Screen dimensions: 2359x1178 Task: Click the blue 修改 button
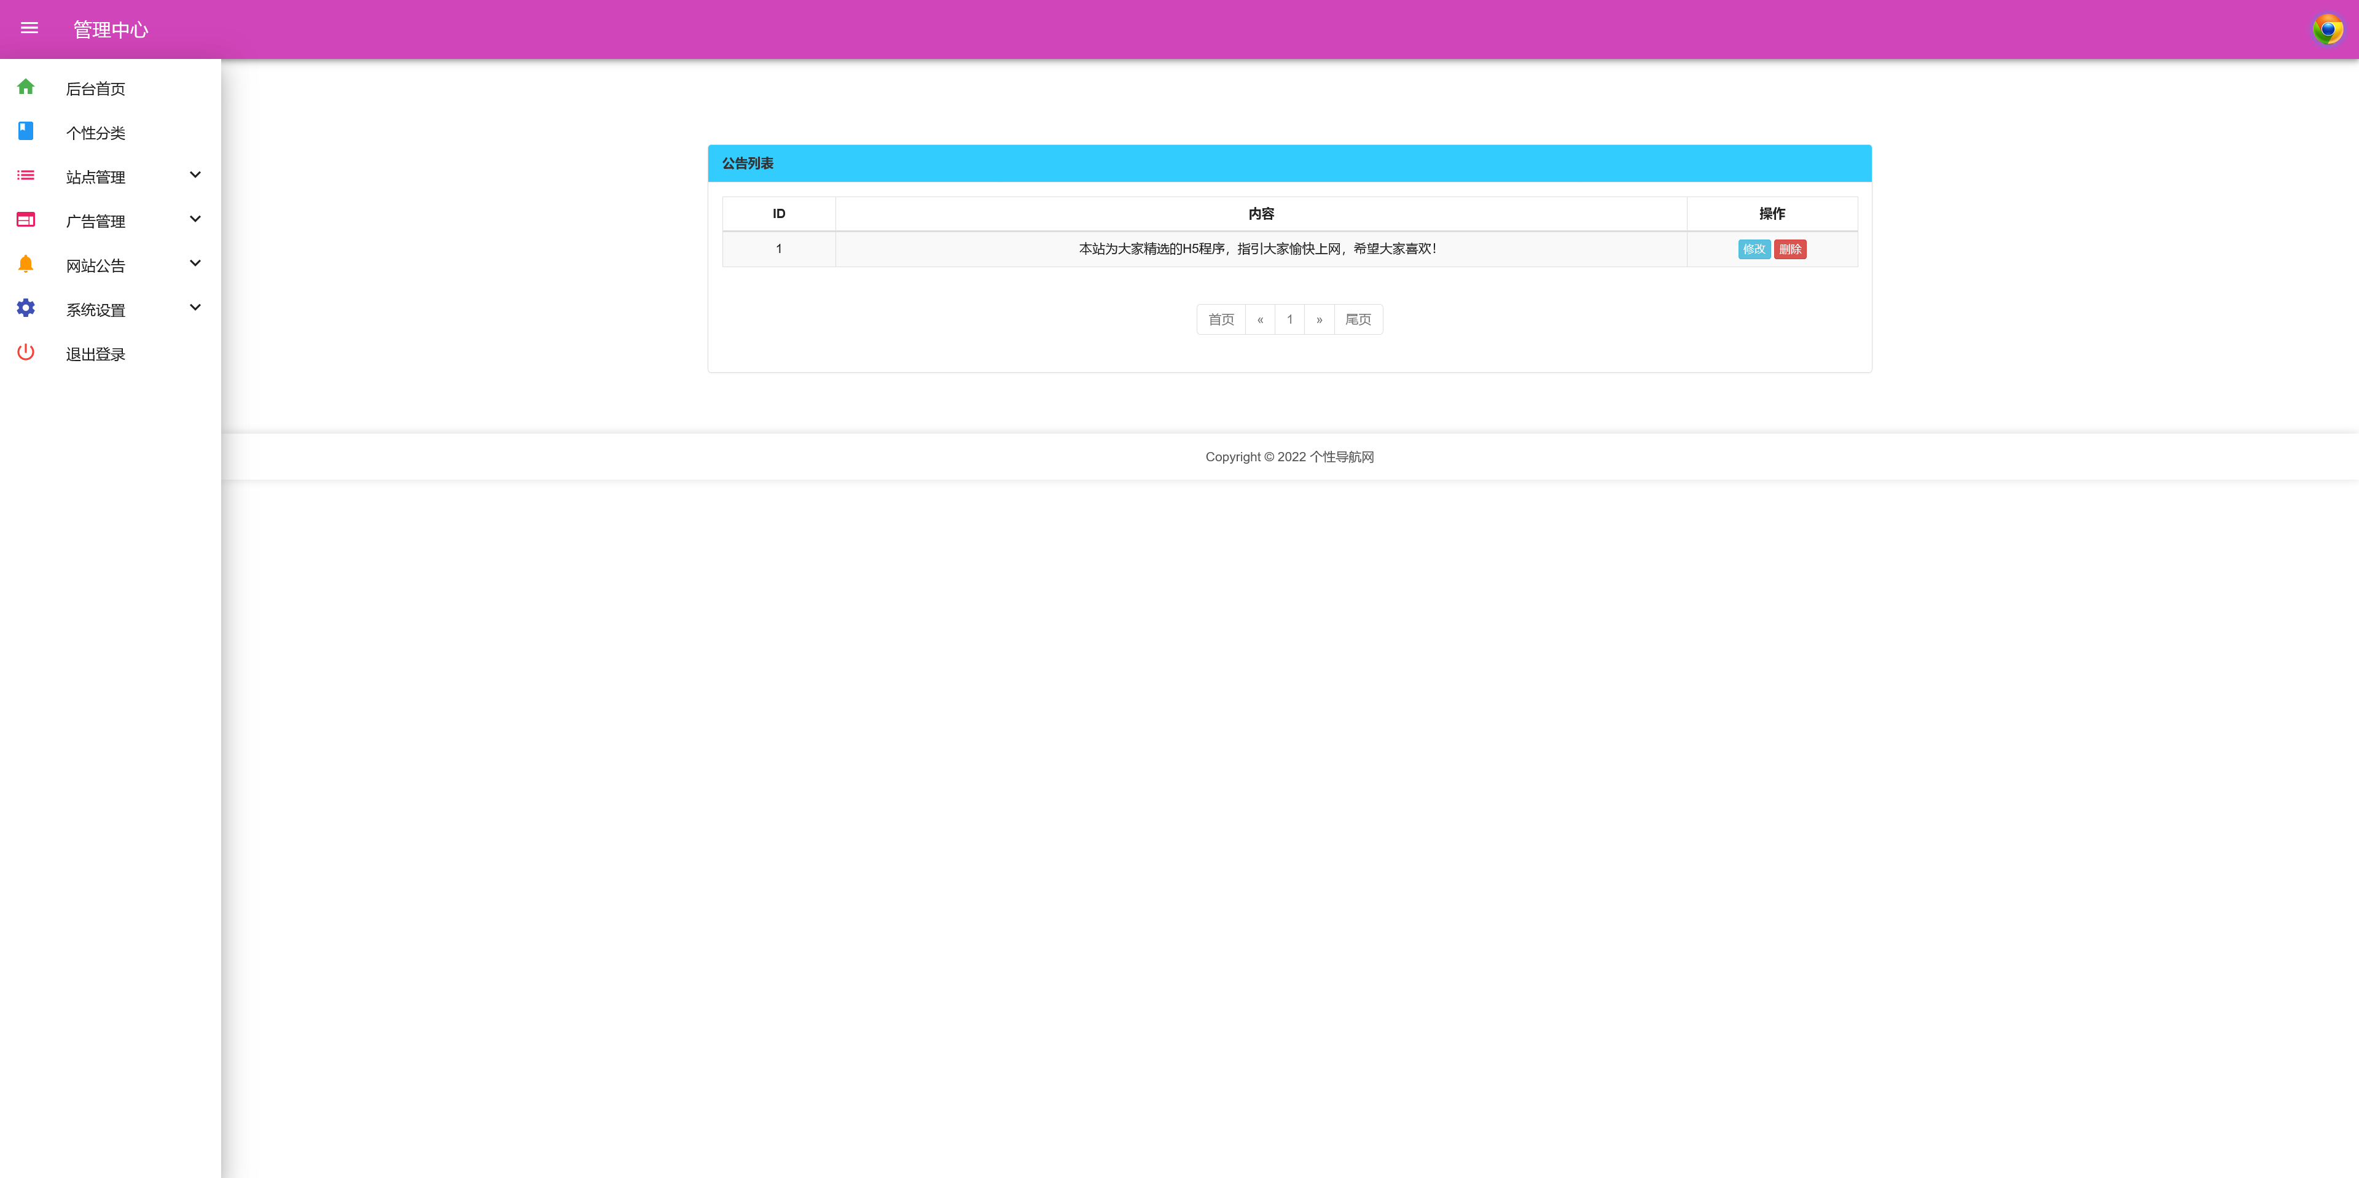coord(1754,249)
